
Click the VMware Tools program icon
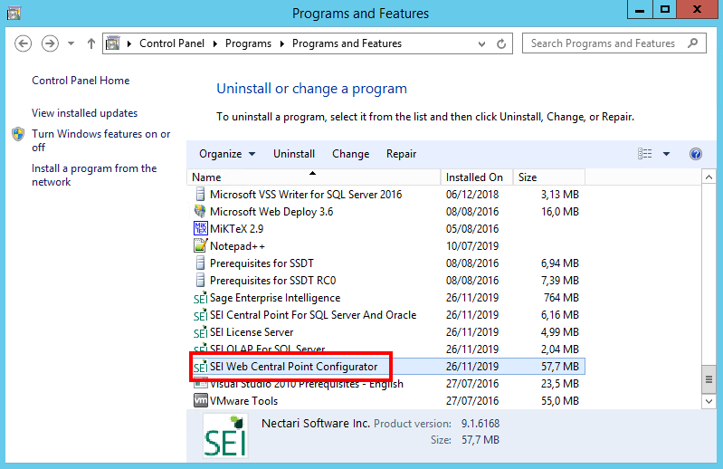pos(201,401)
